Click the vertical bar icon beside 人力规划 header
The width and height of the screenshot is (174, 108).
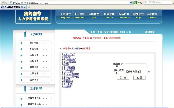click(25, 34)
